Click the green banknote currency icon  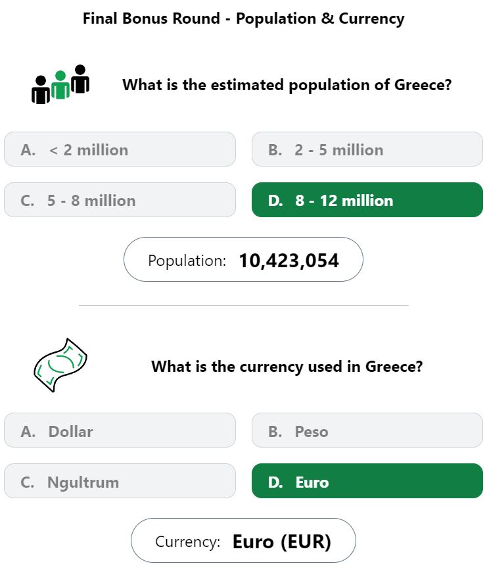tap(60, 365)
